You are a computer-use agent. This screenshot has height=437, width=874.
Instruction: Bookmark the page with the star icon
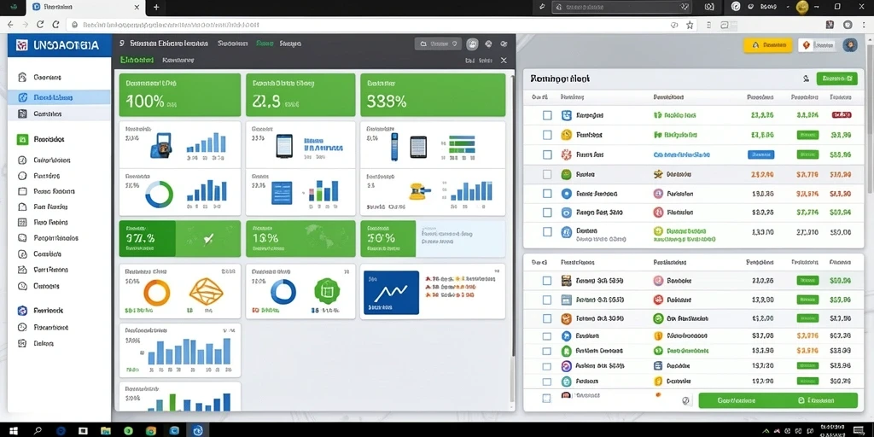[690, 25]
